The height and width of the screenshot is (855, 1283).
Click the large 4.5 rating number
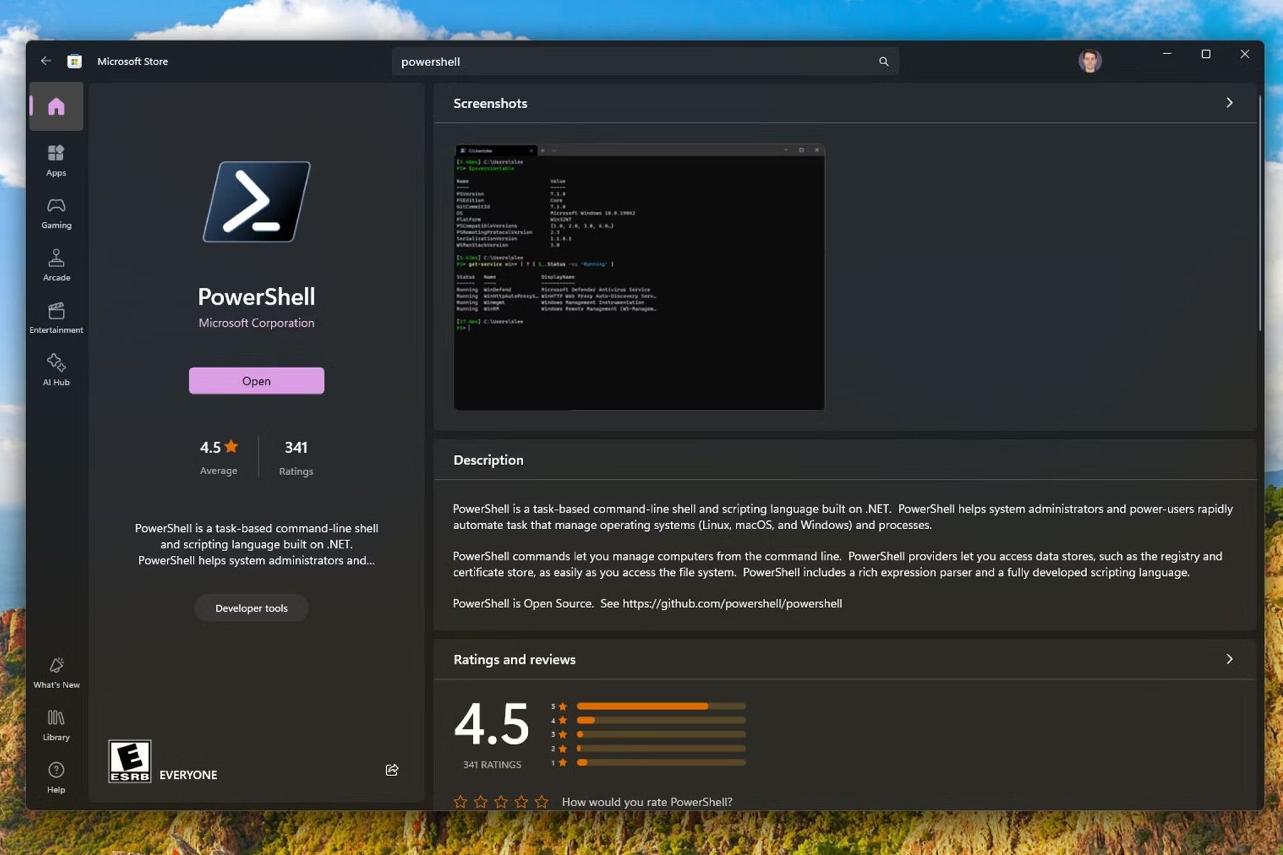[492, 724]
